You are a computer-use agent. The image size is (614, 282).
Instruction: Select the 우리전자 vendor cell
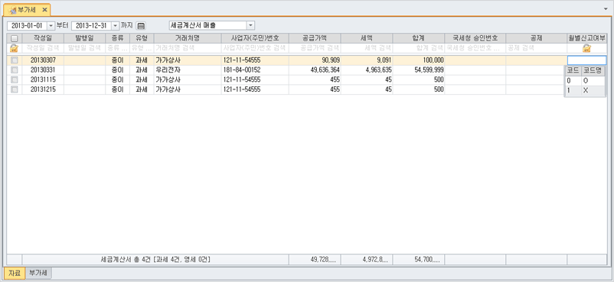point(188,70)
